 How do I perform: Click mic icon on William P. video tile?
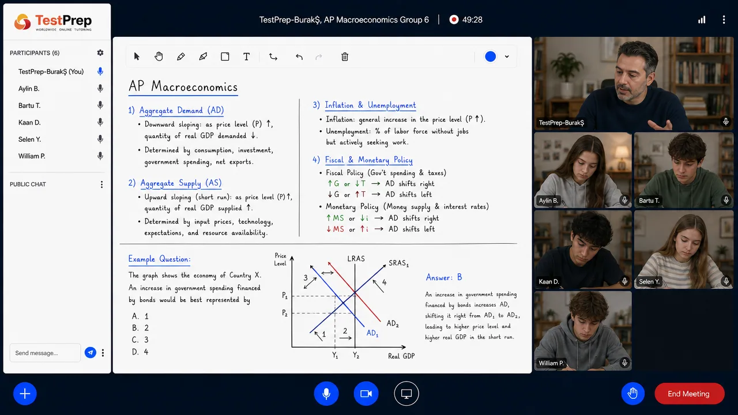[624, 363]
